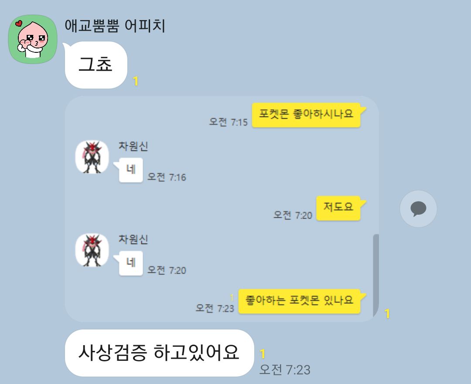The image size is (471, 384).
Task: Click the second 차원신 name label
Action: point(133,239)
